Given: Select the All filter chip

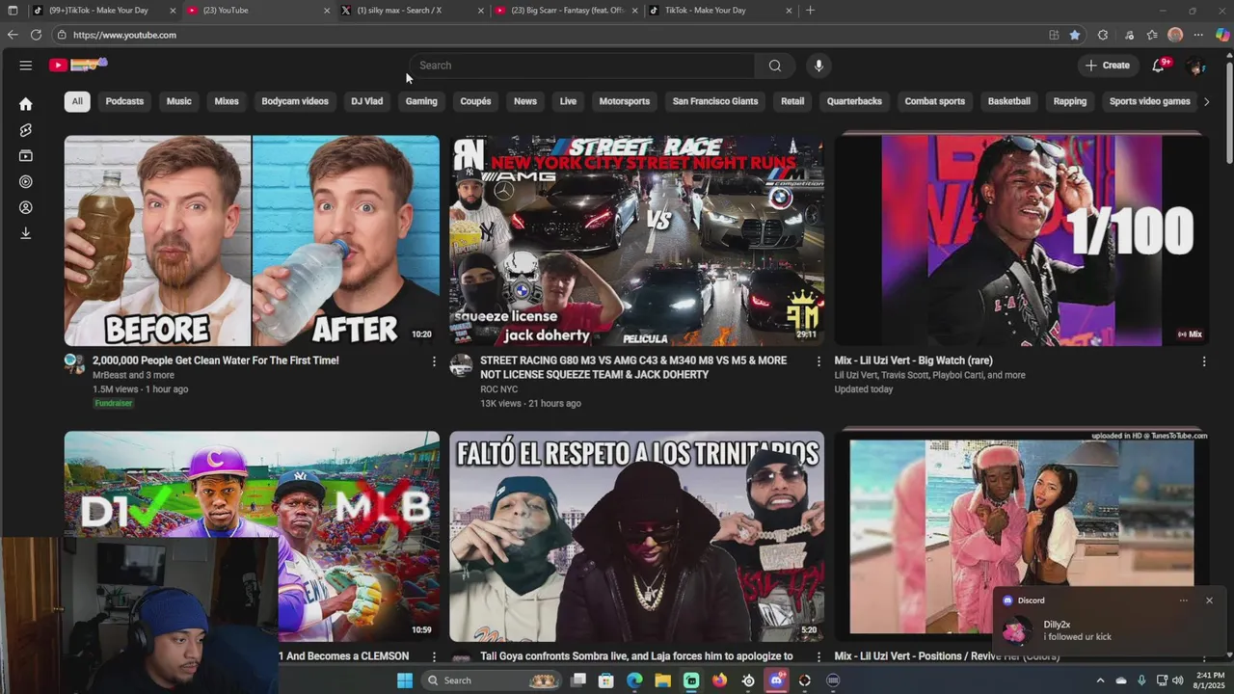Looking at the screenshot, I should [77, 101].
